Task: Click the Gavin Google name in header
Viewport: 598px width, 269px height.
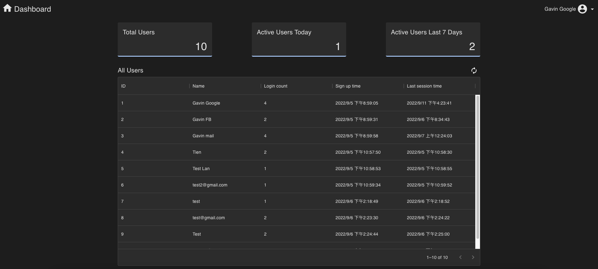Action: 560,9
